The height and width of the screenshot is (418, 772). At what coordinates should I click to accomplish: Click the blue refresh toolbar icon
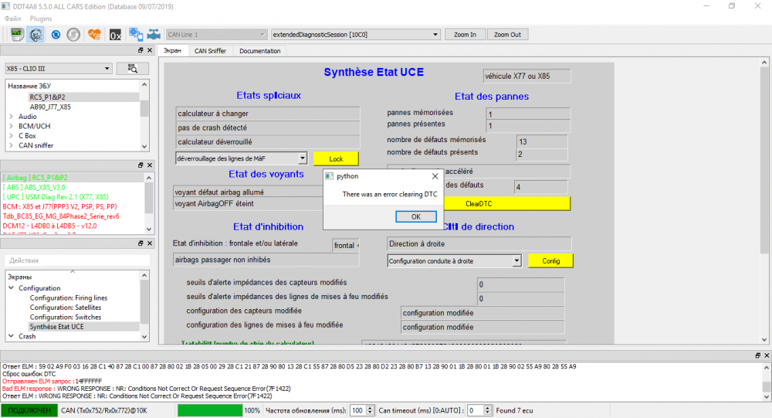pyautogui.click(x=56, y=35)
